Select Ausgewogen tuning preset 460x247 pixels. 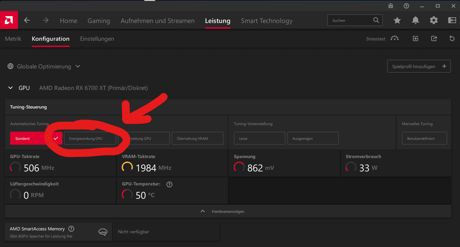(313, 138)
